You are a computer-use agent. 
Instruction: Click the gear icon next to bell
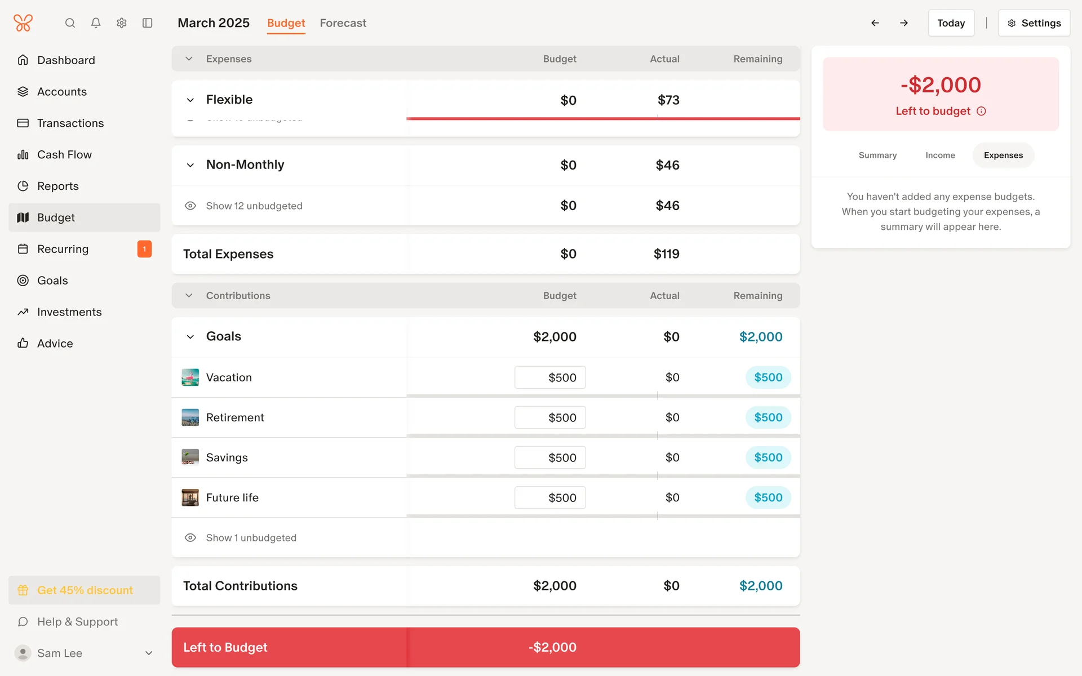(122, 23)
